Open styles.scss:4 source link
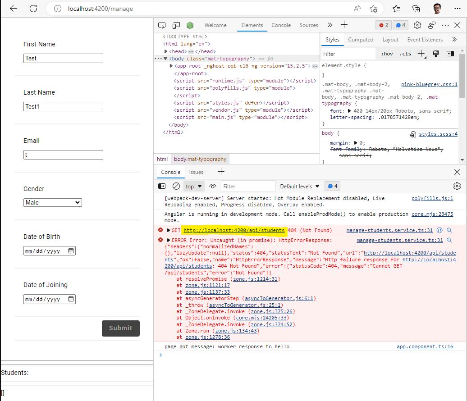The image size is (467, 401). click(x=438, y=134)
